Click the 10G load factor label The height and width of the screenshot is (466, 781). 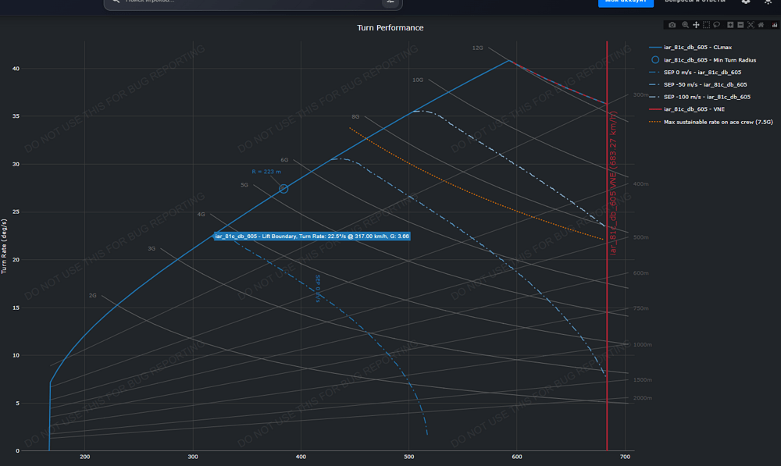417,80
